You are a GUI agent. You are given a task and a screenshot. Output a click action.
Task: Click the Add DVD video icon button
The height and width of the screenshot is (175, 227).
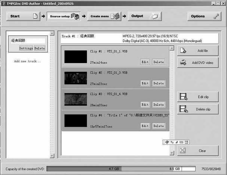pos(183,63)
